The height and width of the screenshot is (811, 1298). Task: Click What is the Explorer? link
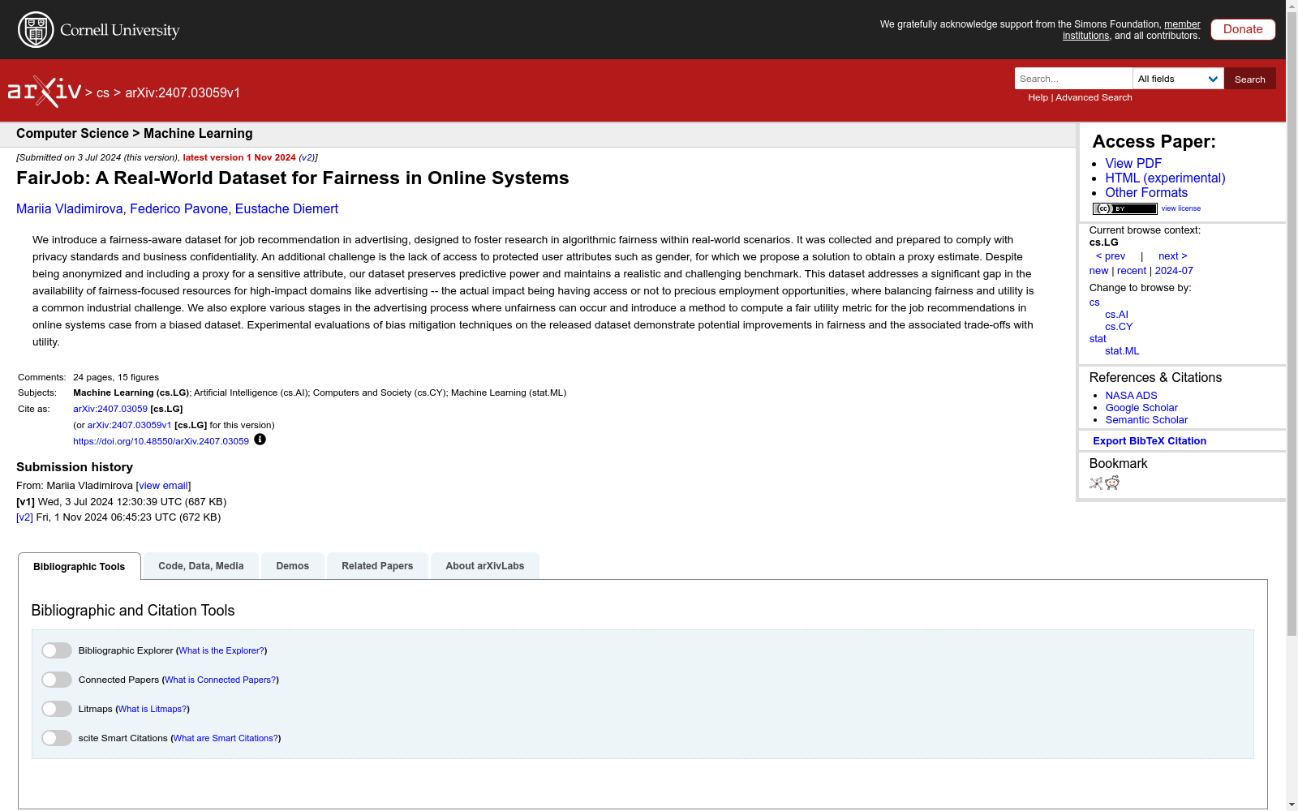tap(221, 650)
